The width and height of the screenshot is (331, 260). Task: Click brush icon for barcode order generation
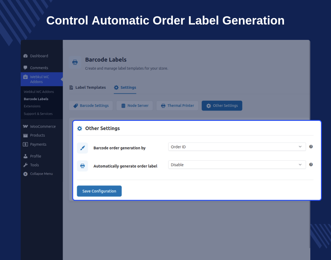[x=82, y=148]
